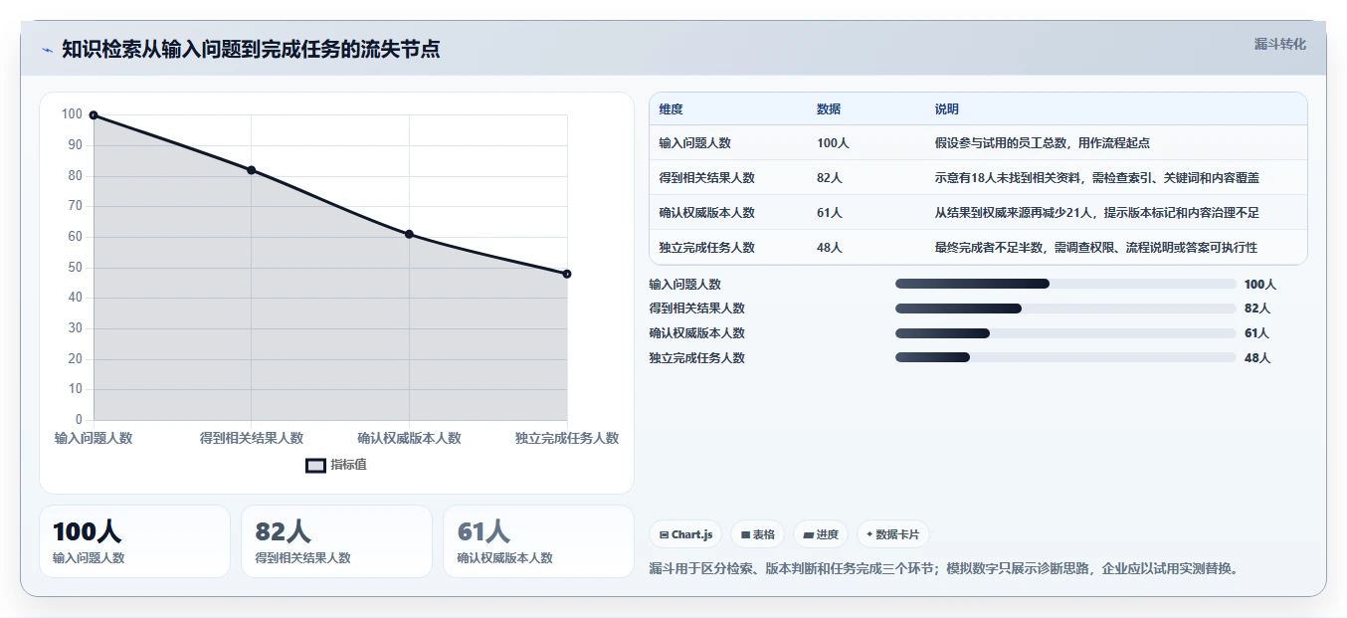Click y-axis tick label 50
This screenshot has height=618, width=1347.
[75, 268]
